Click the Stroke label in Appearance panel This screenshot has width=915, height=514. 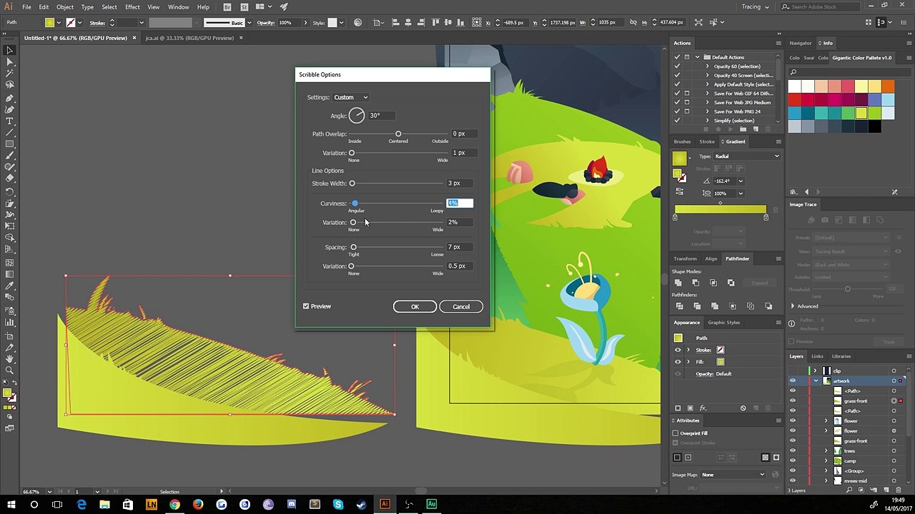click(703, 350)
